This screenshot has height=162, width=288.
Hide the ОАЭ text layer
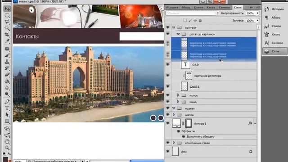click(x=168, y=64)
